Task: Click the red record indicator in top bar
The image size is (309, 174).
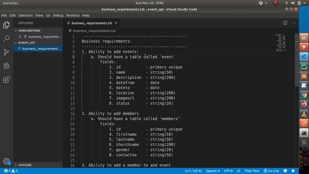Action: coord(276,3)
